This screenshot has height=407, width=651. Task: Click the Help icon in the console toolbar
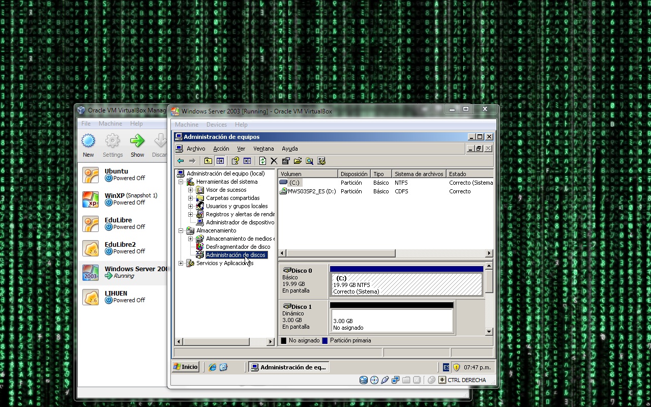pos(235,161)
